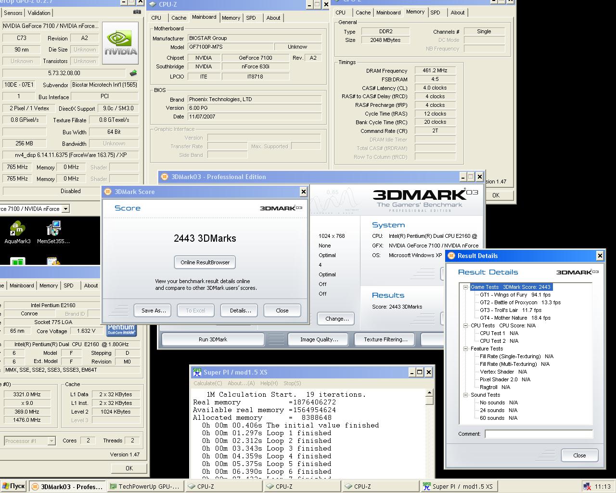Open the Processor #1 selection dropdown
This screenshot has width=616, height=493.
51,441
